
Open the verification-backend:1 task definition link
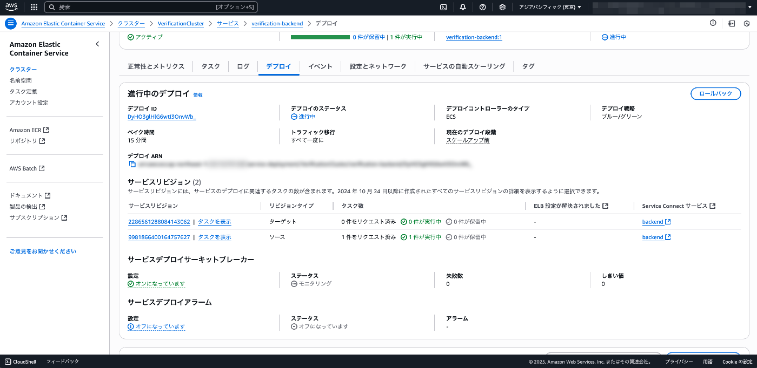[474, 37]
